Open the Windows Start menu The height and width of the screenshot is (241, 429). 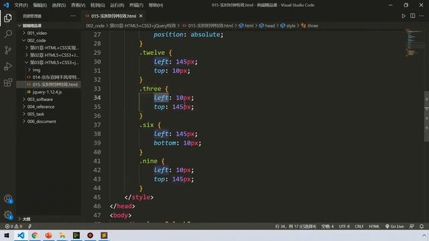7,235
